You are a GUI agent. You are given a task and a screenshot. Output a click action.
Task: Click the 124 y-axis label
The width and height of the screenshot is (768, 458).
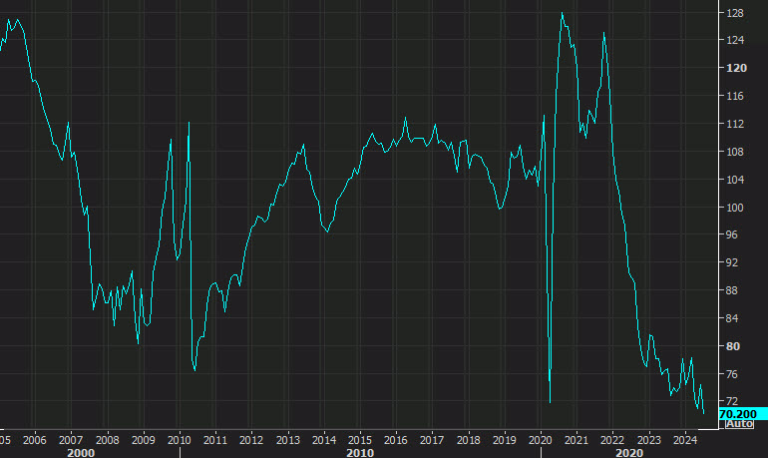click(x=735, y=40)
